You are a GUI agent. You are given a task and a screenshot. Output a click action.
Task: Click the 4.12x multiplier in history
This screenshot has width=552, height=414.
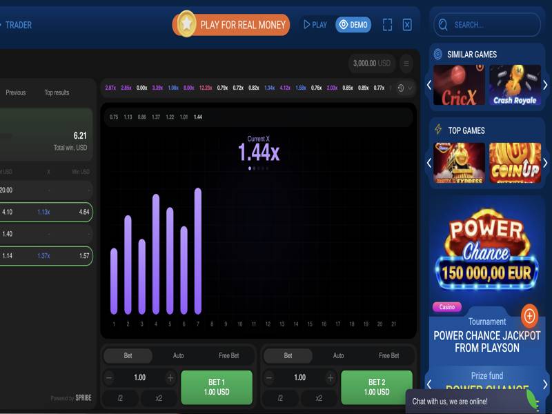coord(285,88)
